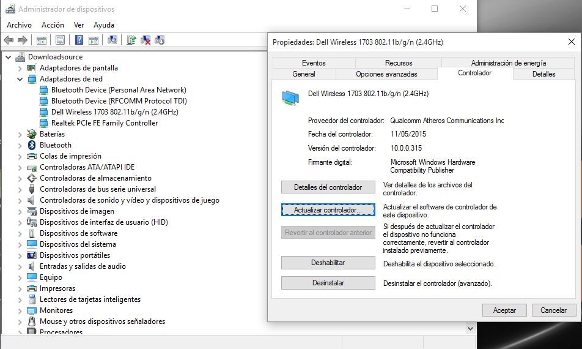Screen dimensions: 582x349
Task: Click the Update driver toolbar icon
Action: tap(131, 40)
